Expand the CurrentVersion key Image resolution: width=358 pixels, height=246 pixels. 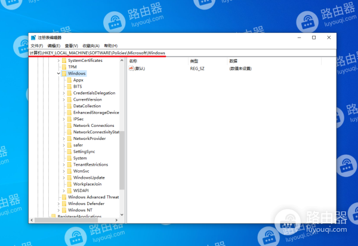click(64, 99)
